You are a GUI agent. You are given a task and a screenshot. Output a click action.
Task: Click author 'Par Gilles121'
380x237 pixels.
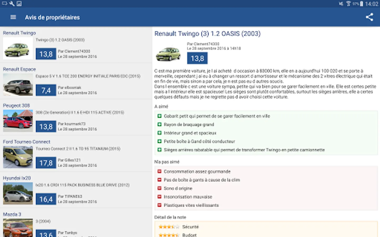click(69, 160)
